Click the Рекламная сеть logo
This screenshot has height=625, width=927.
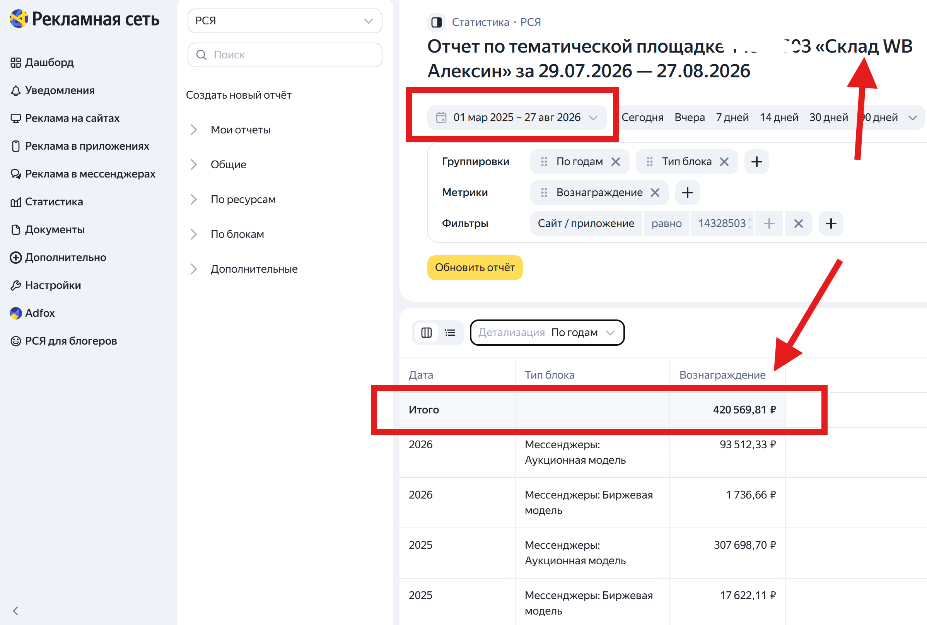[84, 19]
